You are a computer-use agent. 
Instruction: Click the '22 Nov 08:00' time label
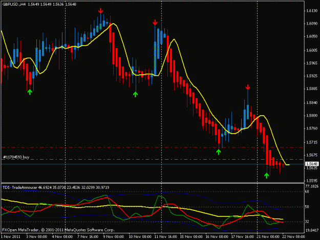(293, 237)
